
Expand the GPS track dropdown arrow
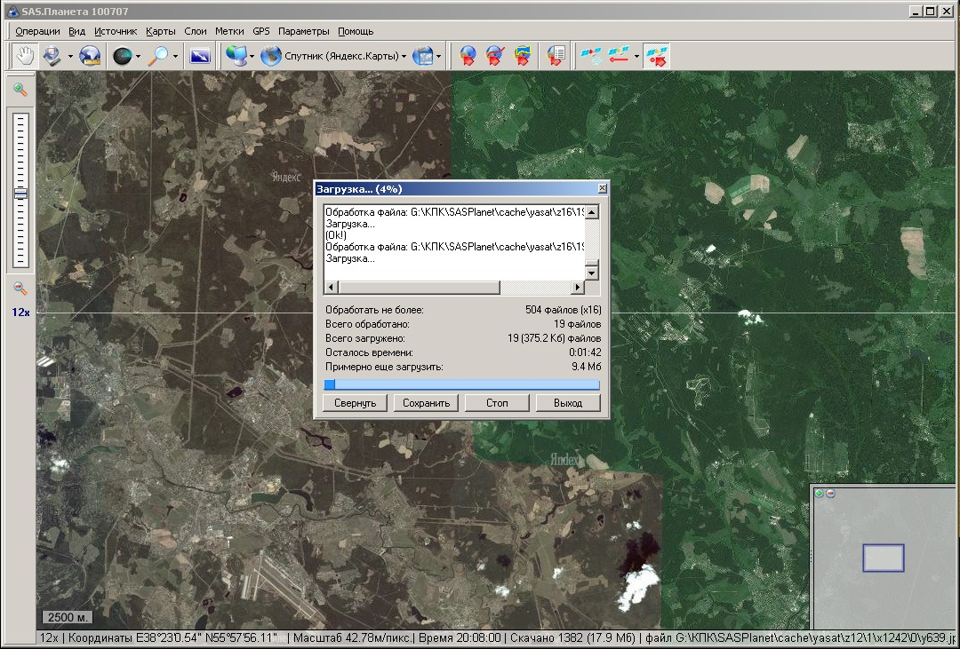(636, 56)
